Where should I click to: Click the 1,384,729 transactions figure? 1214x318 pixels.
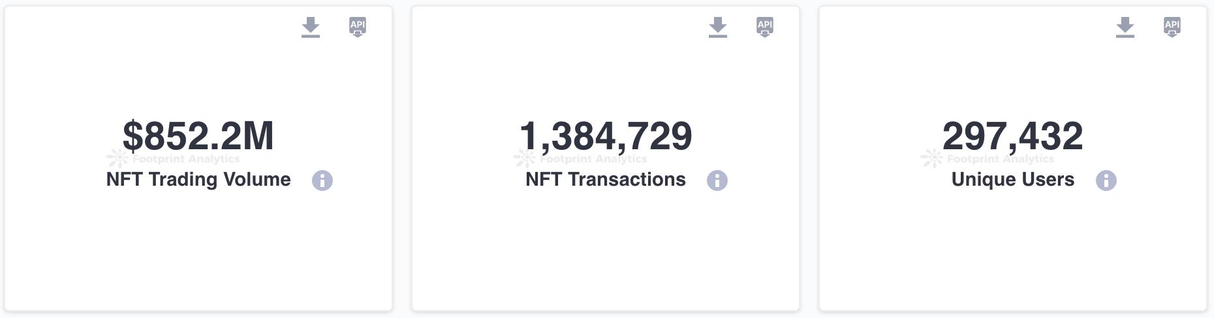606,136
